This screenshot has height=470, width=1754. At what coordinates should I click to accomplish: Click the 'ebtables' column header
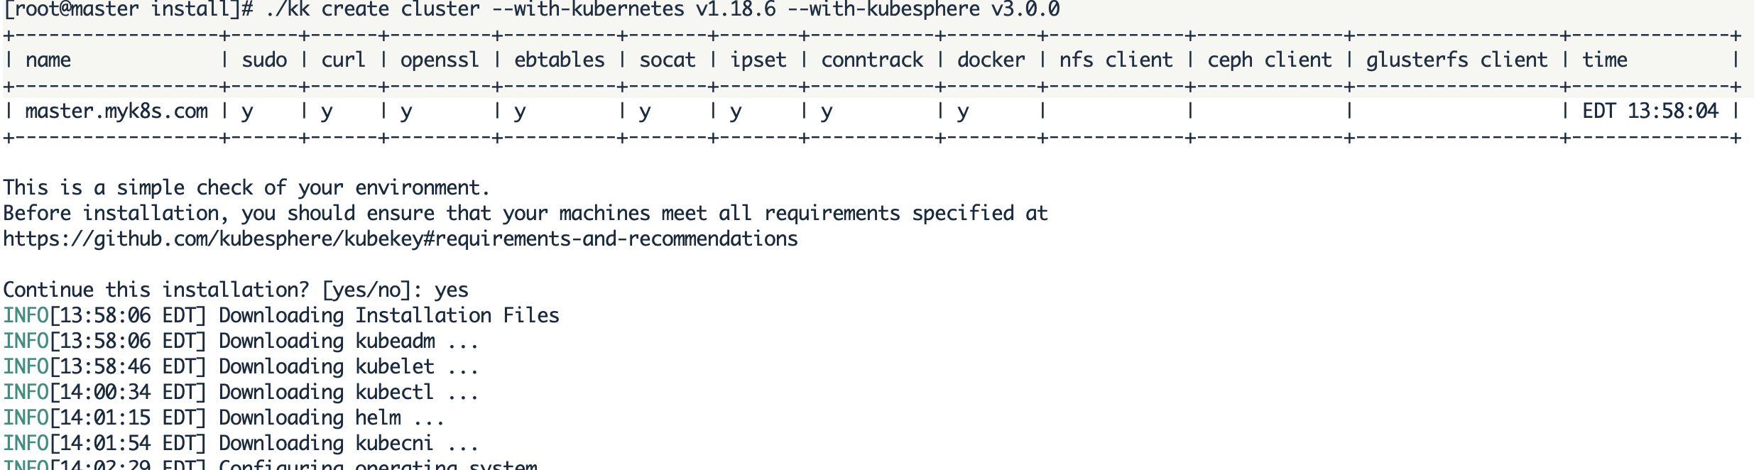pyautogui.click(x=560, y=60)
